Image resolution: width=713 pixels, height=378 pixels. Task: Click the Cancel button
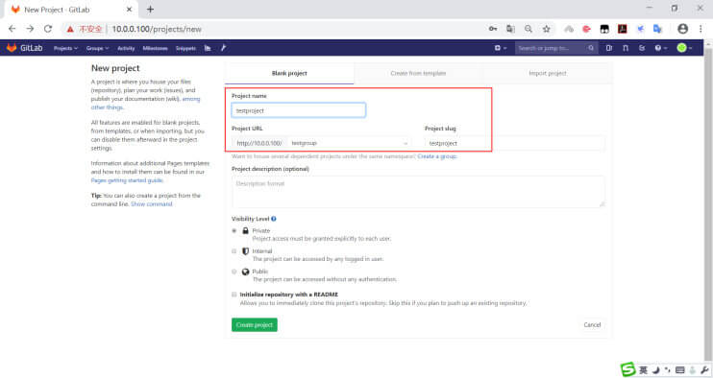coord(592,325)
